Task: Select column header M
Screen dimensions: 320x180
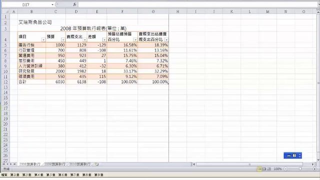Action: pyautogui.click(x=267, y=11)
